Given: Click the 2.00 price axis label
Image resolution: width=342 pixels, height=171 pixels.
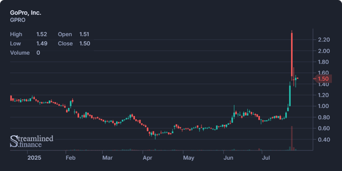Looking at the screenshot, I should [x=324, y=51].
